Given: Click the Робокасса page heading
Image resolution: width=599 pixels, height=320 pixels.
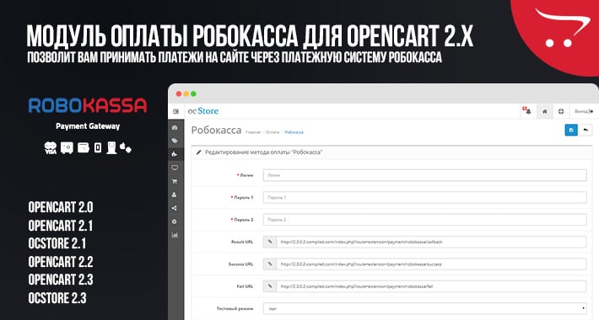Looking at the screenshot, I should coord(216,131).
